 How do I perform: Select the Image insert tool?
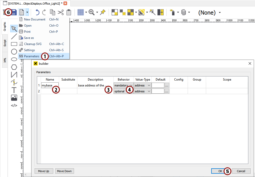pyautogui.click(x=14, y=98)
